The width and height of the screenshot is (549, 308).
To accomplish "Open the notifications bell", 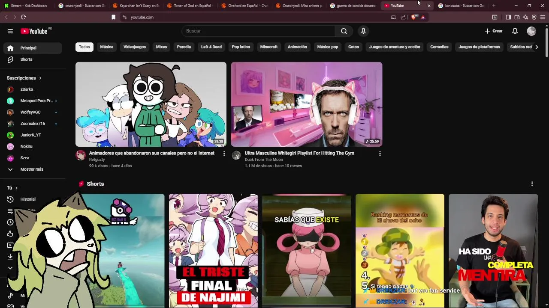I will [515, 31].
